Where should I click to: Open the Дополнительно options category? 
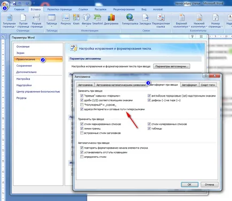click(26, 72)
